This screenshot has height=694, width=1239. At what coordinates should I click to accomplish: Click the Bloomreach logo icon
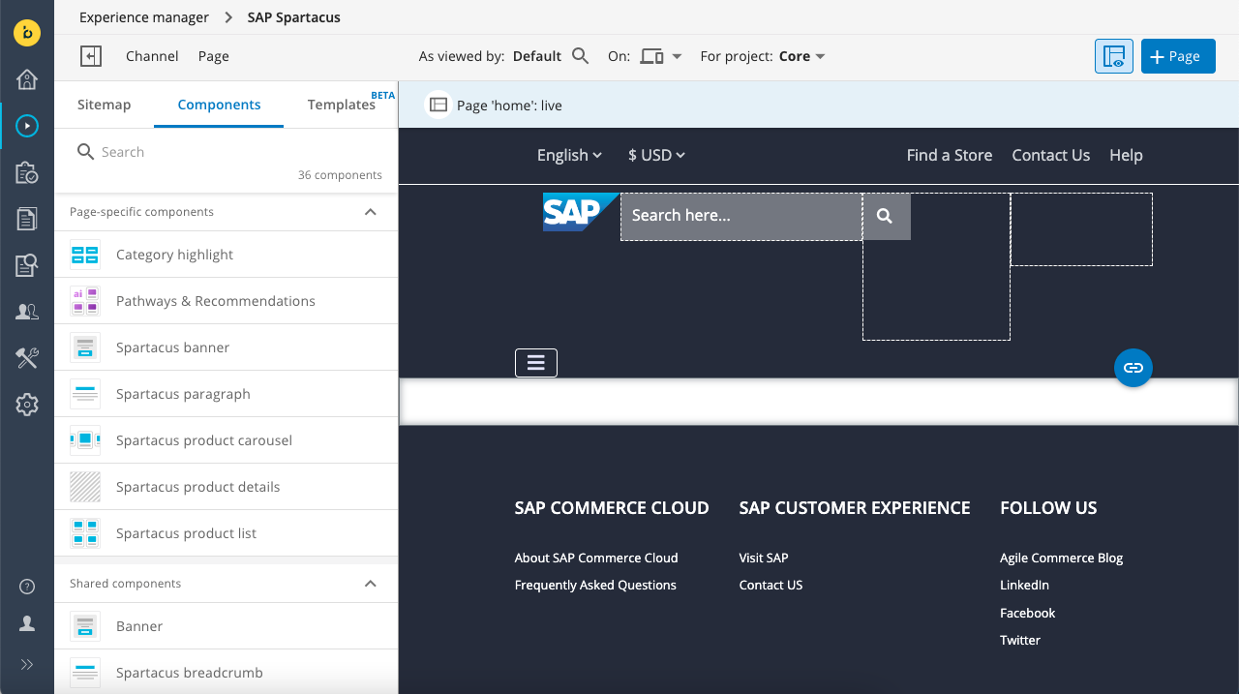point(27,32)
